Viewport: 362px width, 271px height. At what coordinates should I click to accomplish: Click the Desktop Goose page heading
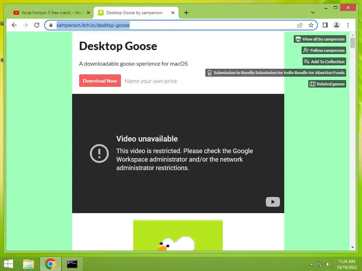118,46
